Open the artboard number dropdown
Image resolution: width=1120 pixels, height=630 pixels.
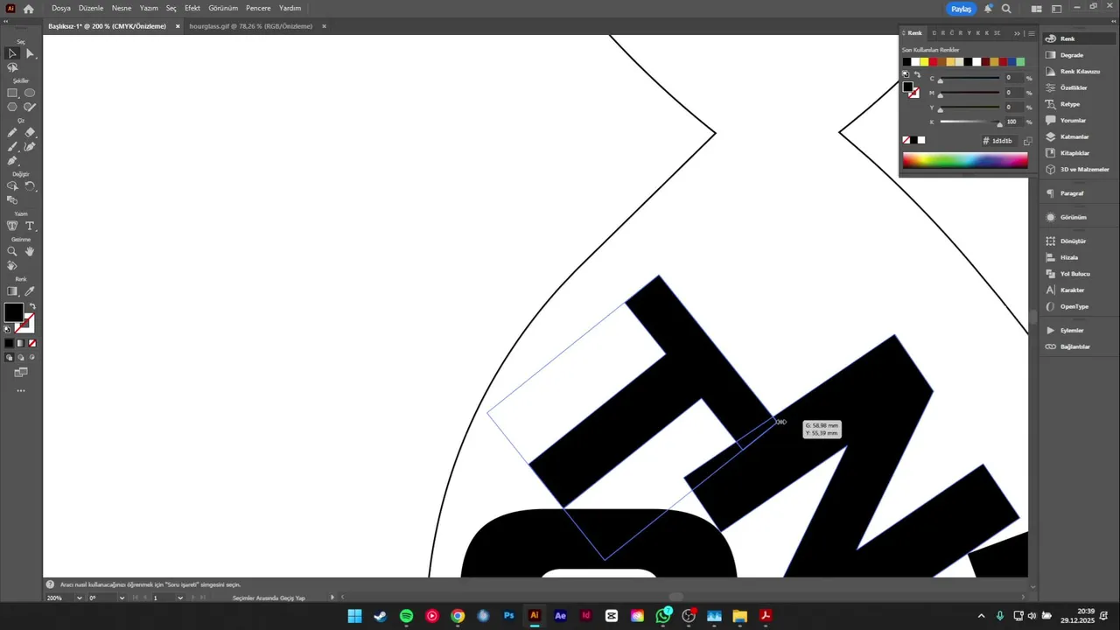point(180,598)
